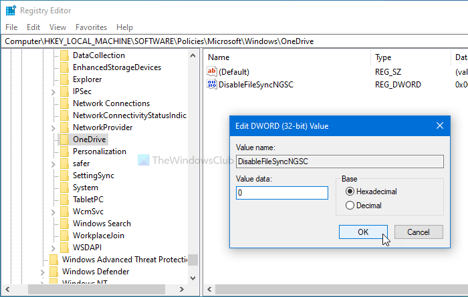Click the SettingSync folder icon

pyautogui.click(x=64, y=176)
